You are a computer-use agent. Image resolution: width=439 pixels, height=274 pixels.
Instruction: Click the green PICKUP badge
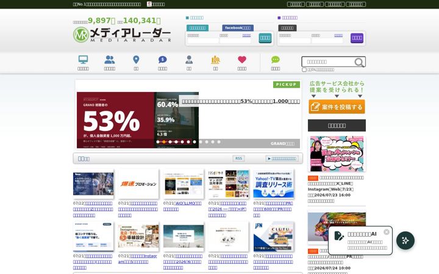tap(286, 85)
